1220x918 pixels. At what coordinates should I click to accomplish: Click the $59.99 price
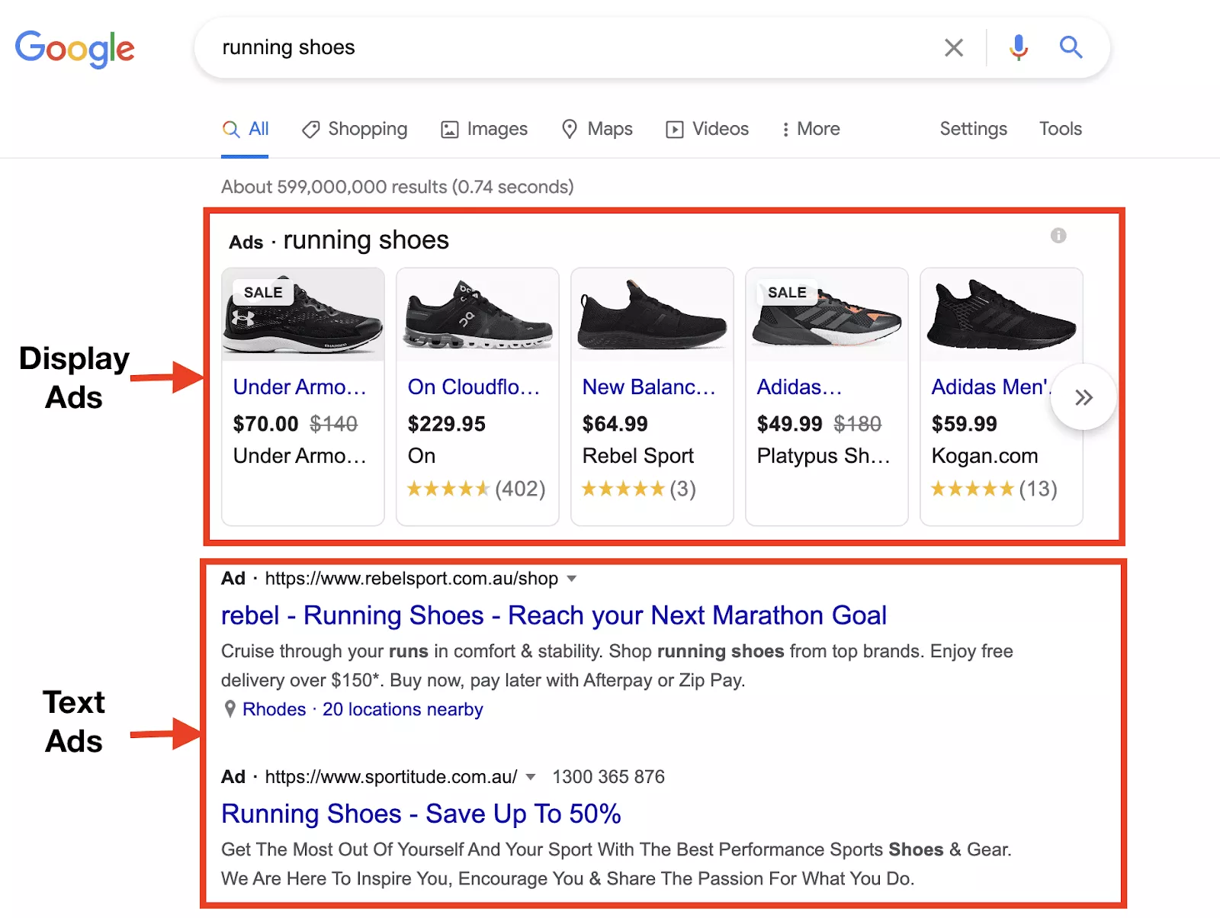pyautogui.click(x=964, y=424)
